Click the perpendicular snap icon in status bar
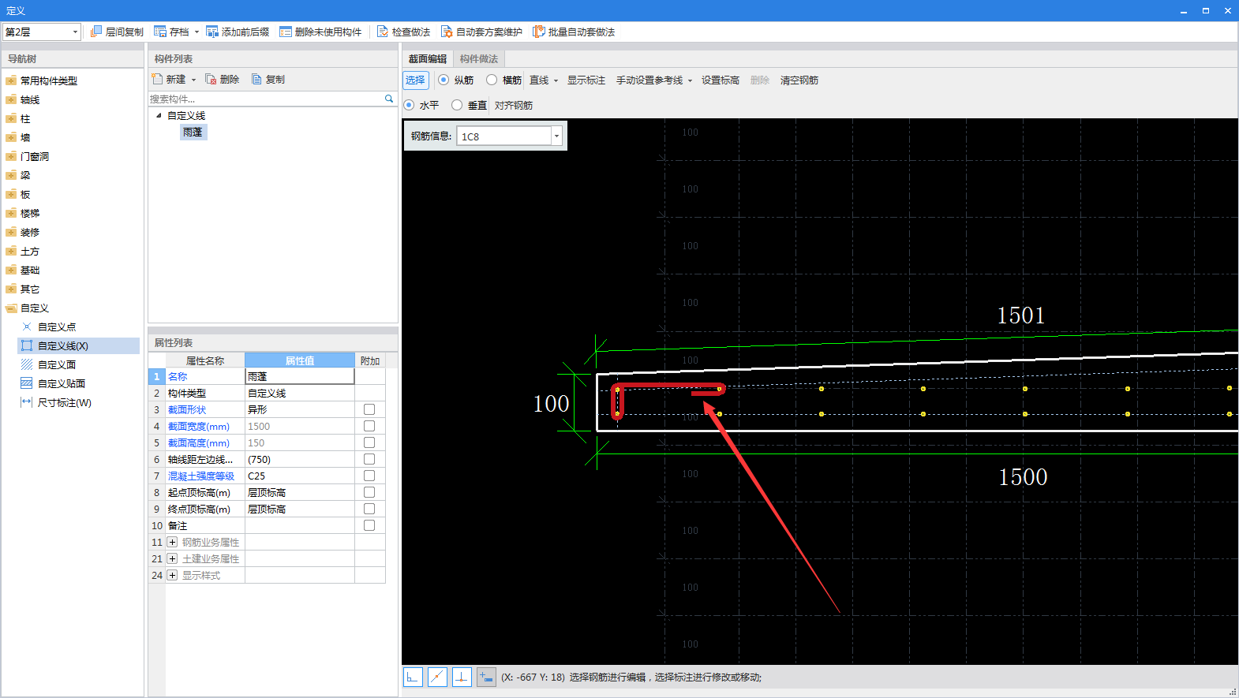1239x698 pixels. (x=462, y=677)
